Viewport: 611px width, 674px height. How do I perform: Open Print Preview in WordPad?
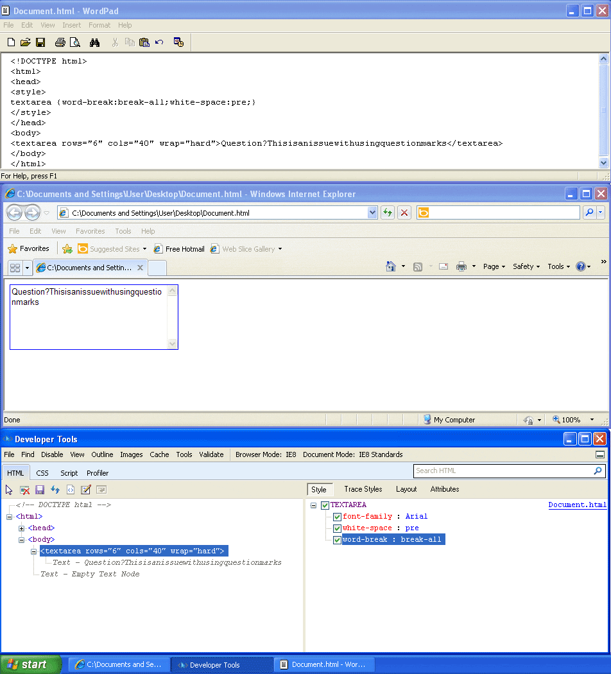[x=74, y=42]
